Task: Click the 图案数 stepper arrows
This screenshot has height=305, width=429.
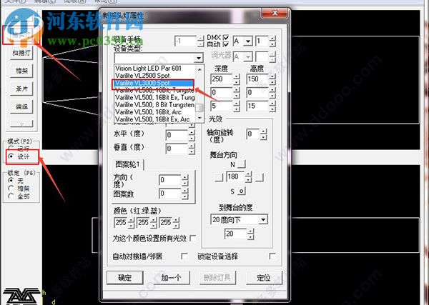Action: click(185, 194)
